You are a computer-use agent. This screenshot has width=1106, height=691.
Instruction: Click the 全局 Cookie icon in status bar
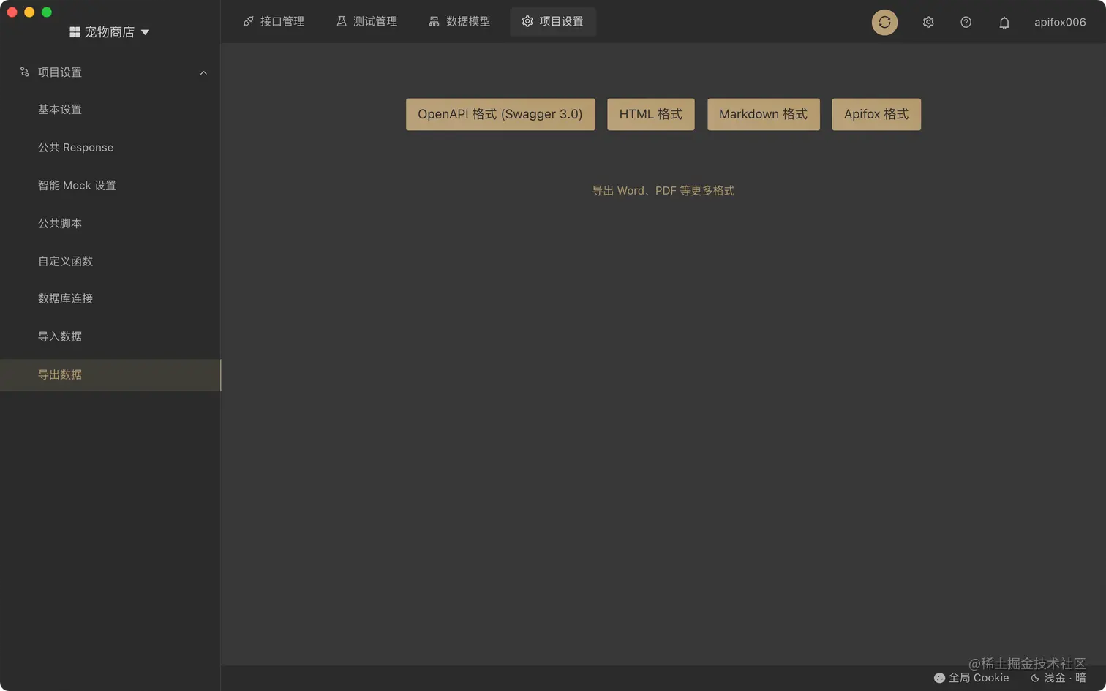[939, 678]
